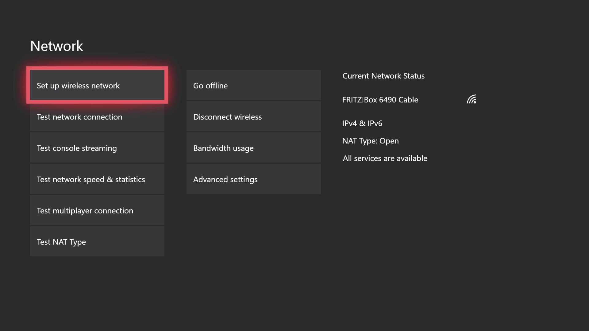Run Test network speed & statistics

(x=97, y=179)
